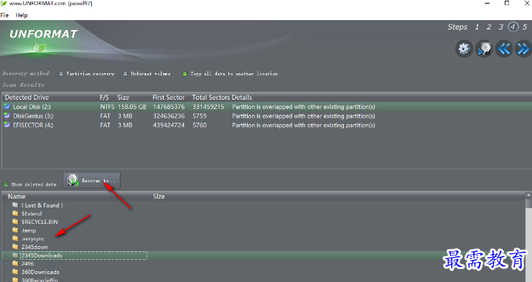Click the 360Downloads folder icon
Image resolution: width=532 pixels, height=282 pixels.
pyautogui.click(x=15, y=271)
